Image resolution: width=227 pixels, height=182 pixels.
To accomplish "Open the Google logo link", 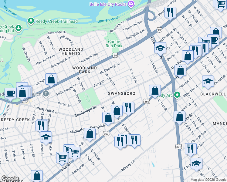I will point(10,178).
